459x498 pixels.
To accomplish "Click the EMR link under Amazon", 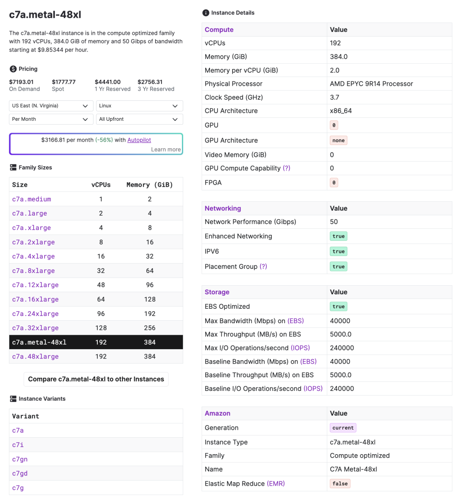I will click(x=276, y=484).
